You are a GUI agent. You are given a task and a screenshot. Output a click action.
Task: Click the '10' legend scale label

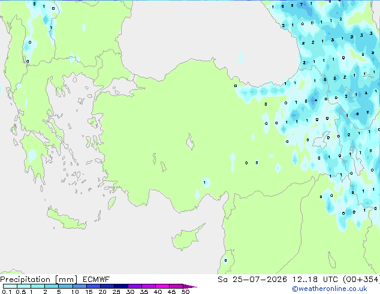pos(75,292)
